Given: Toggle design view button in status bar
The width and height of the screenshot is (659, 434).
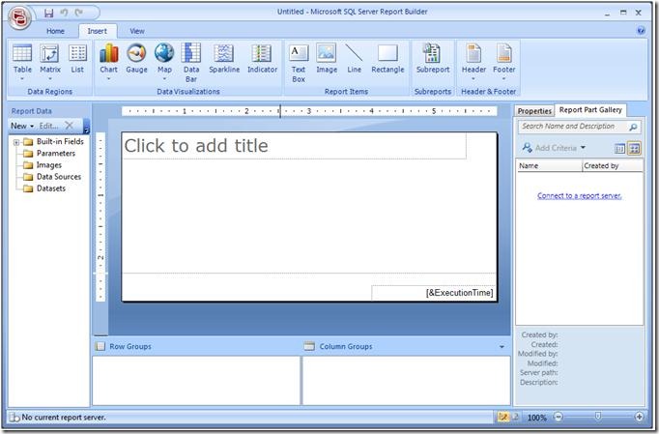Looking at the screenshot, I should 503,417.
